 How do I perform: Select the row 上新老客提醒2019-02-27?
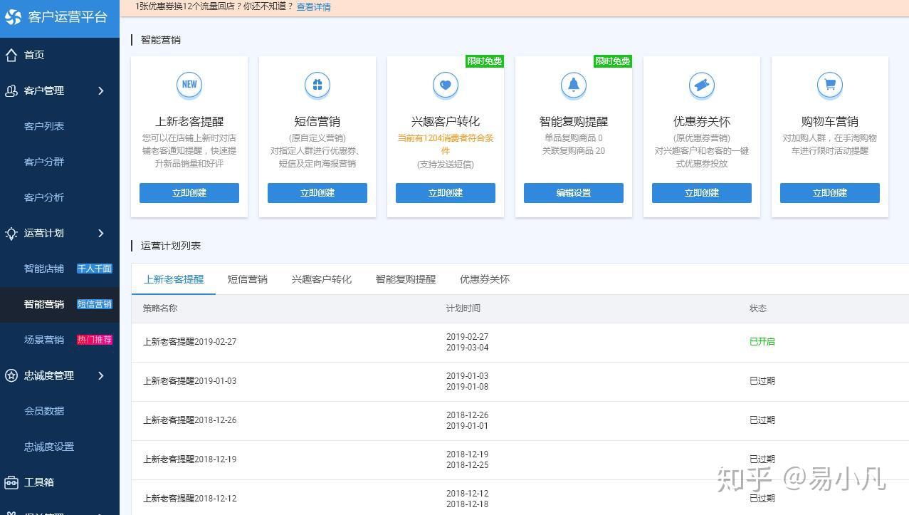click(520, 342)
